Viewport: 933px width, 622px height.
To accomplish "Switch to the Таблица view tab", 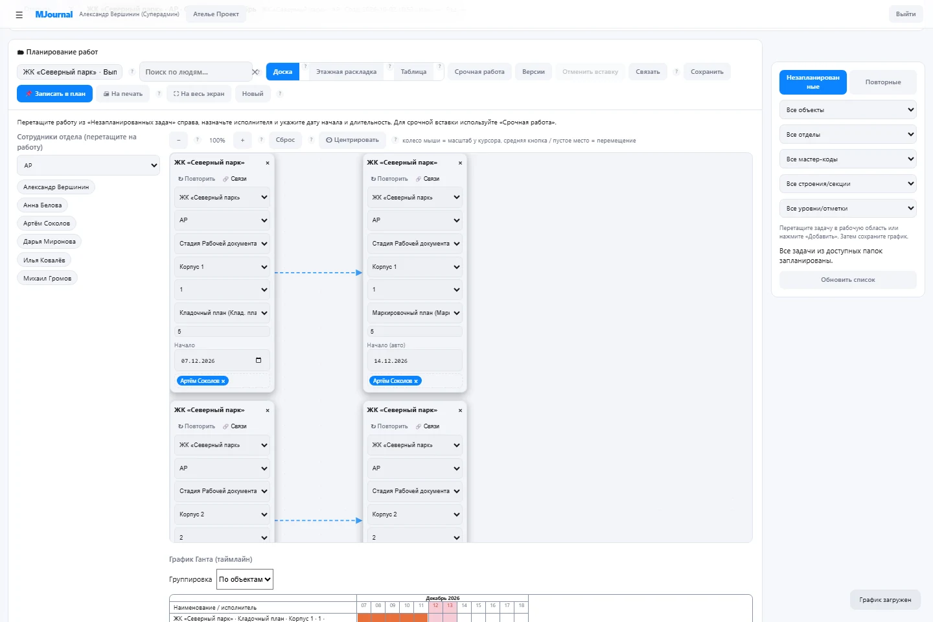I will (413, 72).
